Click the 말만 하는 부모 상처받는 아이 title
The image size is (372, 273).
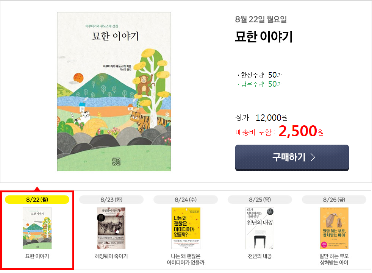pos(334,259)
